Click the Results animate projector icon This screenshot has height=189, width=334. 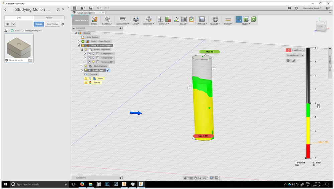[x=215, y=19]
